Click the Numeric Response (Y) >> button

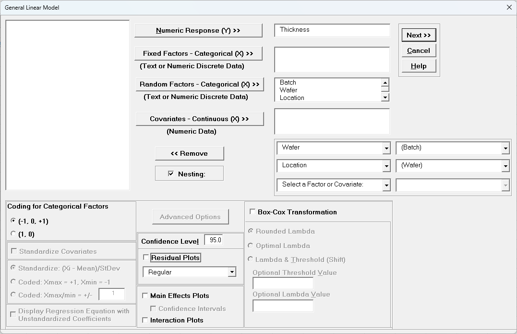click(x=198, y=31)
